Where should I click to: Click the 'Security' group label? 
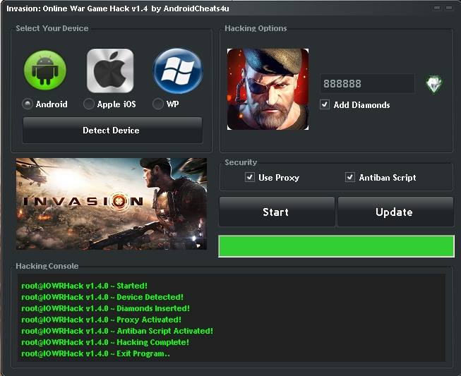tap(241, 162)
